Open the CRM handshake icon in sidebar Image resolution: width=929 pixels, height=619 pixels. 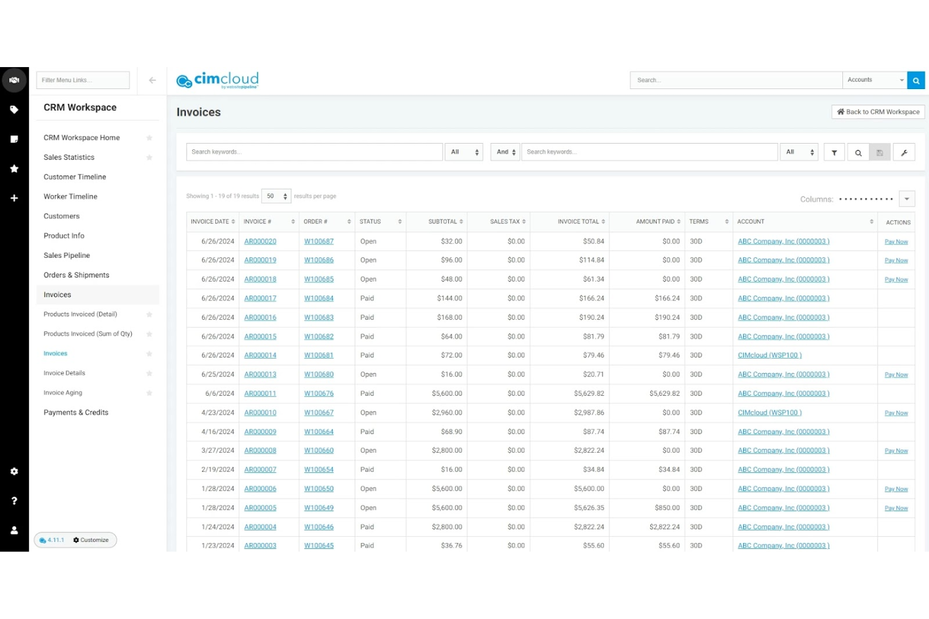tap(14, 80)
